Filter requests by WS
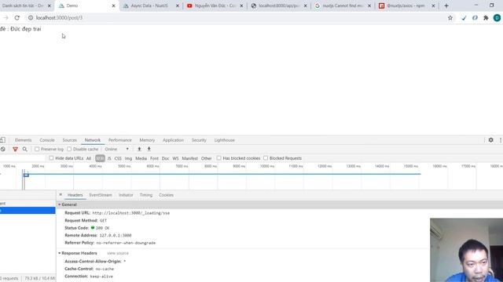The width and height of the screenshot is (503, 282). click(175, 158)
